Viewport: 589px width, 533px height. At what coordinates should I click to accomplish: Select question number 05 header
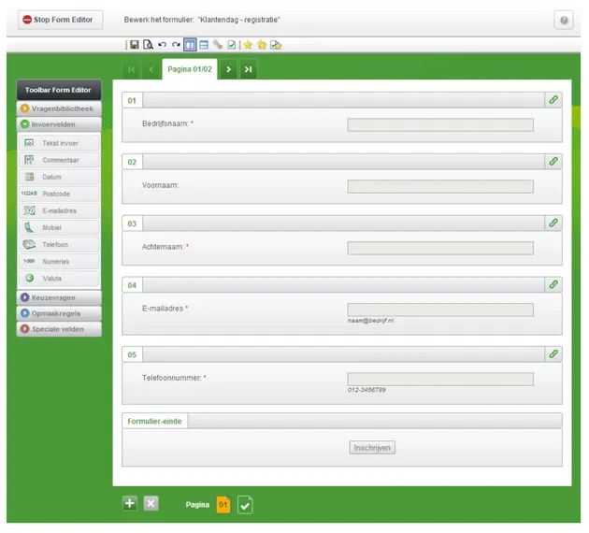(132, 355)
